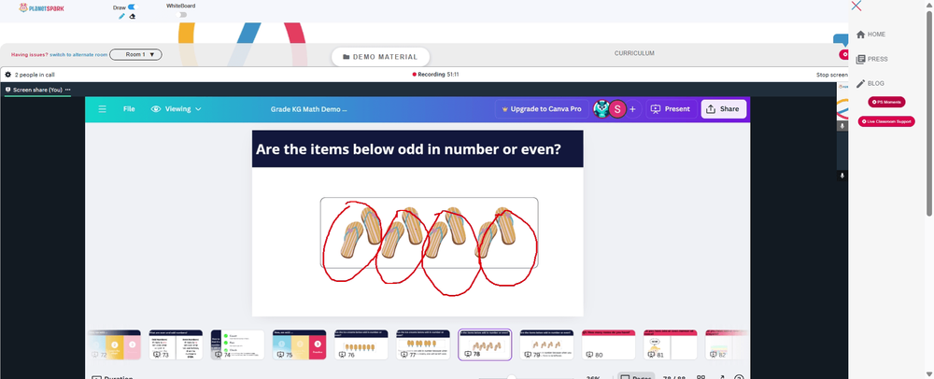The width and height of the screenshot is (934, 379).
Task: Select slide thumbnail 81
Action: pos(670,344)
